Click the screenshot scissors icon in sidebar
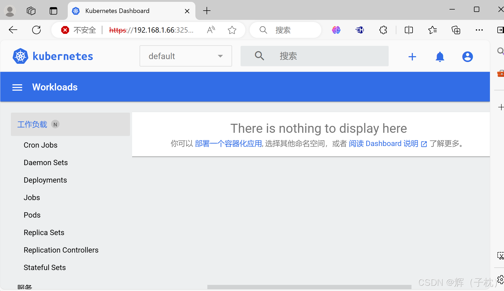 (501, 255)
